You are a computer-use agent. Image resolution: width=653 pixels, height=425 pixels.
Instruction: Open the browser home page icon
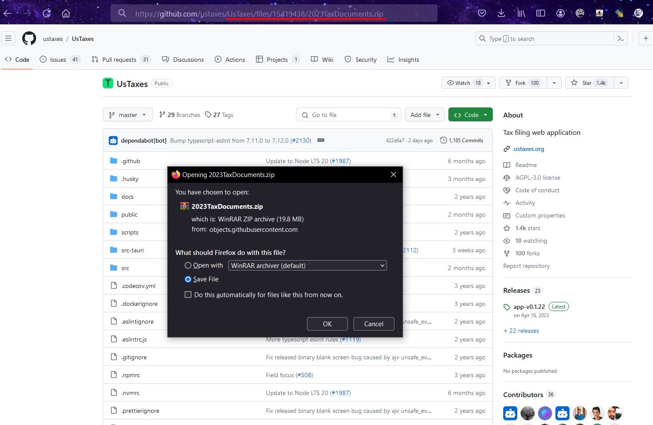[x=66, y=13]
